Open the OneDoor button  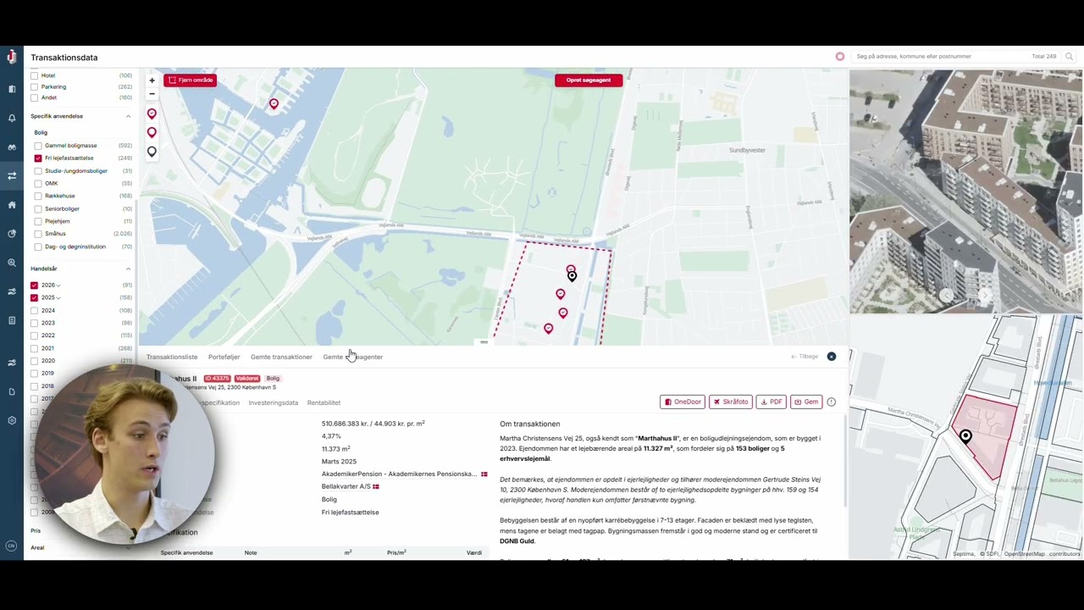[x=683, y=402]
